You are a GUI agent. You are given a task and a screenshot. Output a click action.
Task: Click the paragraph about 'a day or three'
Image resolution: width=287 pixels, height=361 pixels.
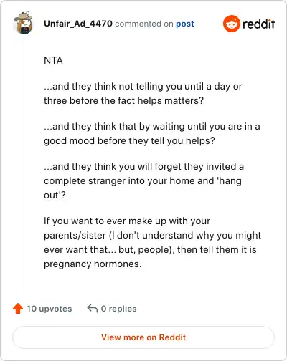pos(143,93)
